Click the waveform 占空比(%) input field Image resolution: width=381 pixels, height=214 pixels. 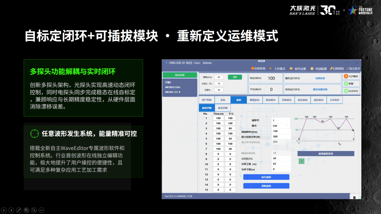281,158
